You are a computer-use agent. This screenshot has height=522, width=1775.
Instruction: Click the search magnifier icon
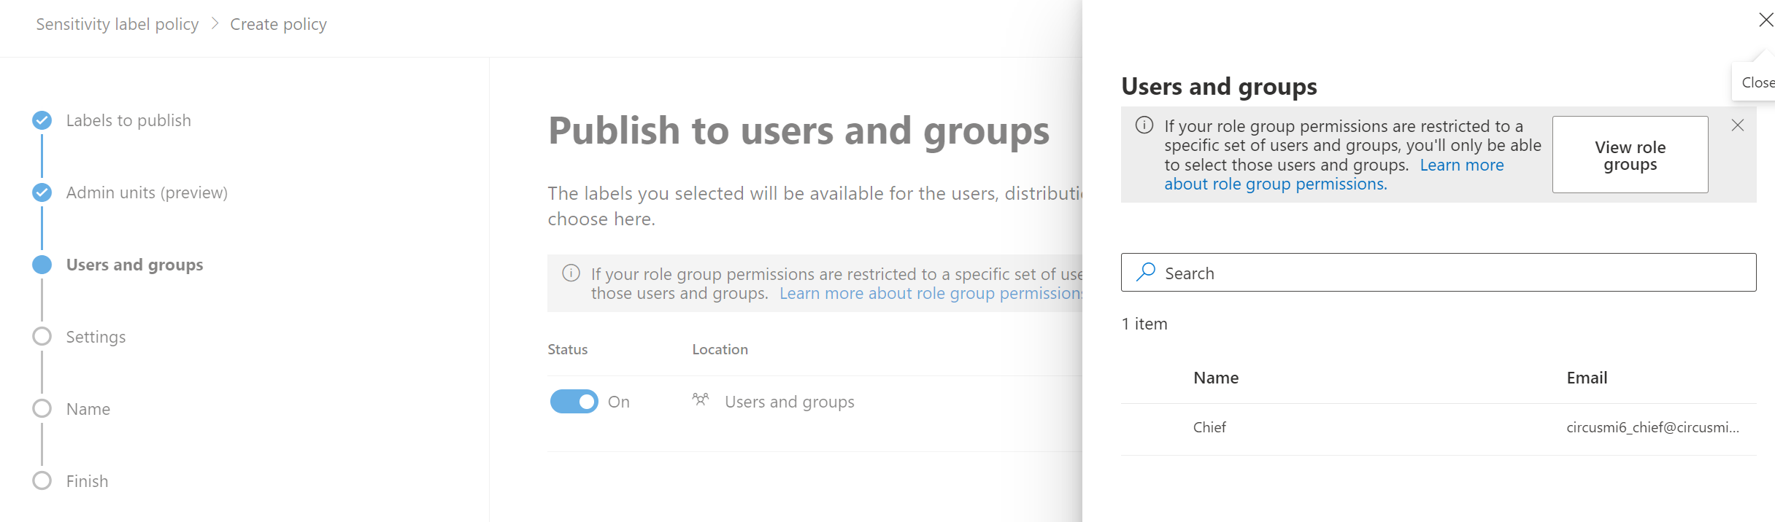click(x=1146, y=273)
